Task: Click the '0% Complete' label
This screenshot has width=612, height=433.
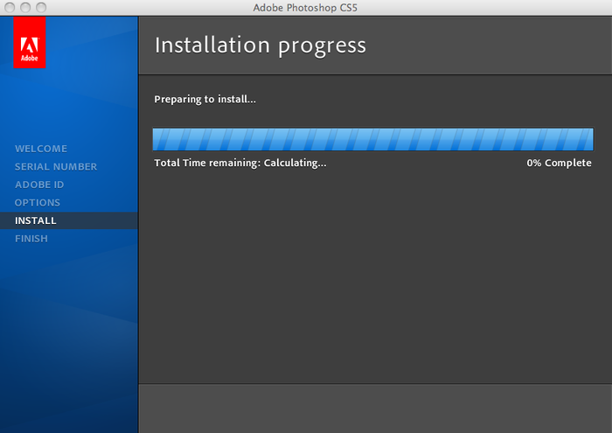Action: click(559, 163)
